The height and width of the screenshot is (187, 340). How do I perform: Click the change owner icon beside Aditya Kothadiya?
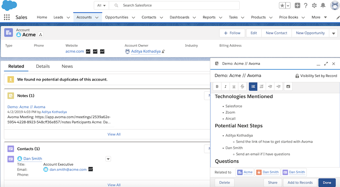tap(163, 51)
